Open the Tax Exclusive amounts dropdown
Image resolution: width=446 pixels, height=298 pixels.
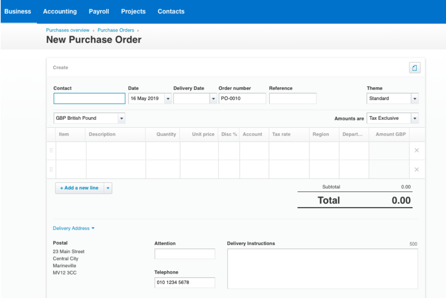(393, 118)
